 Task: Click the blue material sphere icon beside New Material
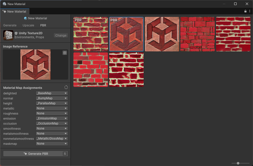25,18
